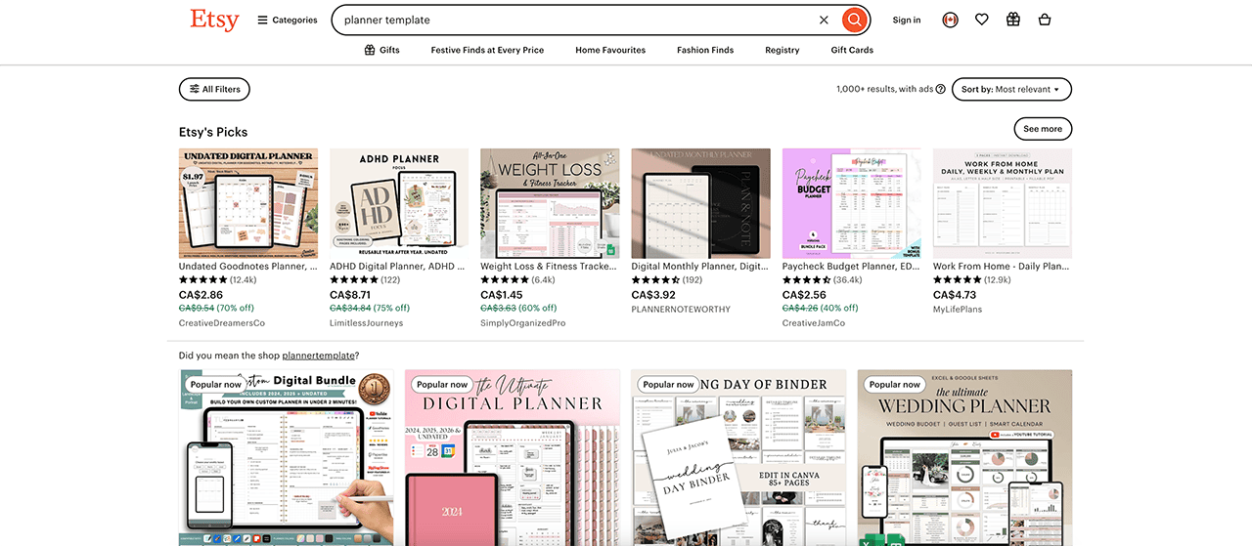Open the gift box icon in header

point(1013,20)
